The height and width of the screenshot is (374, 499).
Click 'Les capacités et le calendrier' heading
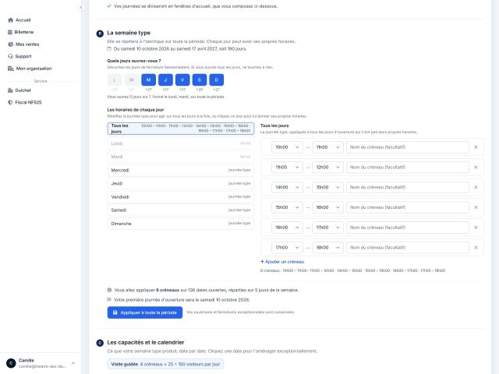coord(146,343)
